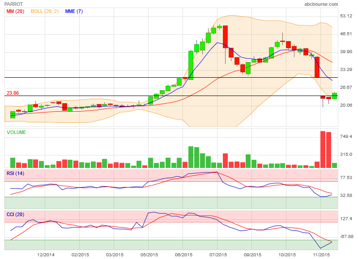Image resolution: width=358 pixels, height=259 pixels.
Task: Click the 127.4 CCI axis value
Action: pos(346,219)
